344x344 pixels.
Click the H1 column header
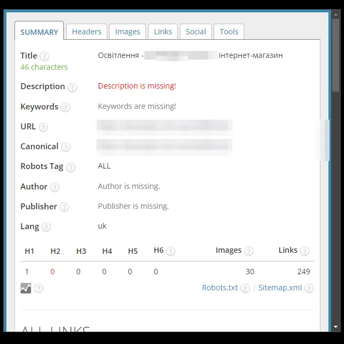(30, 251)
